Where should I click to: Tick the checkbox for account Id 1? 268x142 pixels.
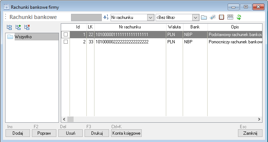point(66,35)
